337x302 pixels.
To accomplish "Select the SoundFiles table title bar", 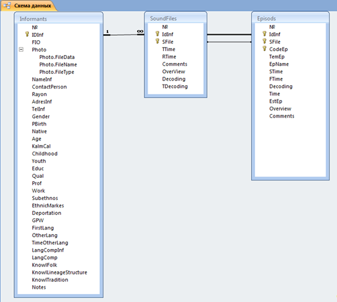I will click(176, 18).
